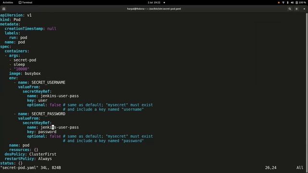Click the 'restartPolicy: Always' line
This screenshot has width=308, height=173.
(x=28, y=159)
